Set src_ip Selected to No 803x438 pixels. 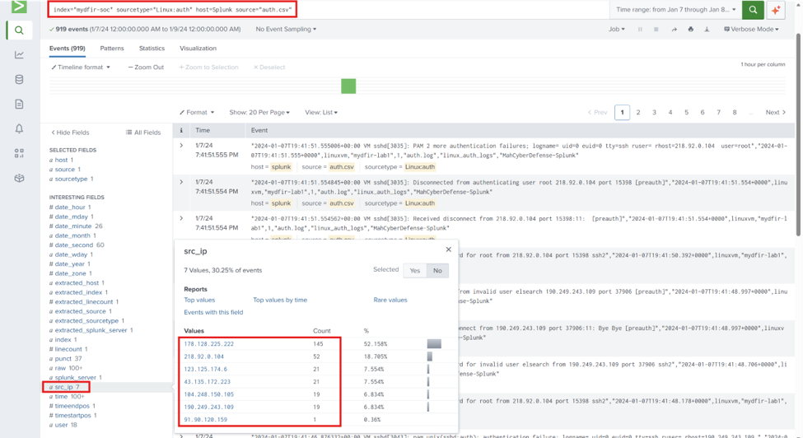pyautogui.click(x=437, y=270)
